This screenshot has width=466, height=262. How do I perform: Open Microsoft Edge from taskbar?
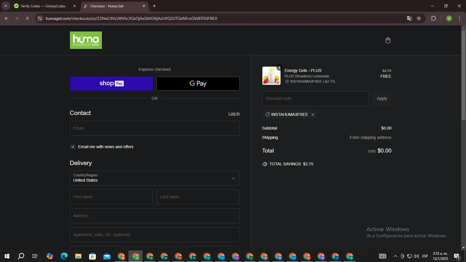(x=64, y=256)
